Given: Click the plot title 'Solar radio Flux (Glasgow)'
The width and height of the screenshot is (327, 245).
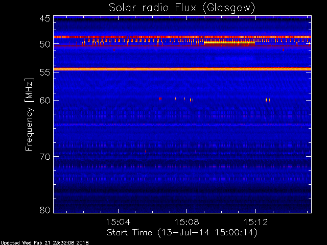Looking at the screenshot, I should click(x=182, y=8).
